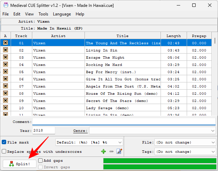Click track number "07" cell
Screen dimensions: 218x171
coord(21,86)
